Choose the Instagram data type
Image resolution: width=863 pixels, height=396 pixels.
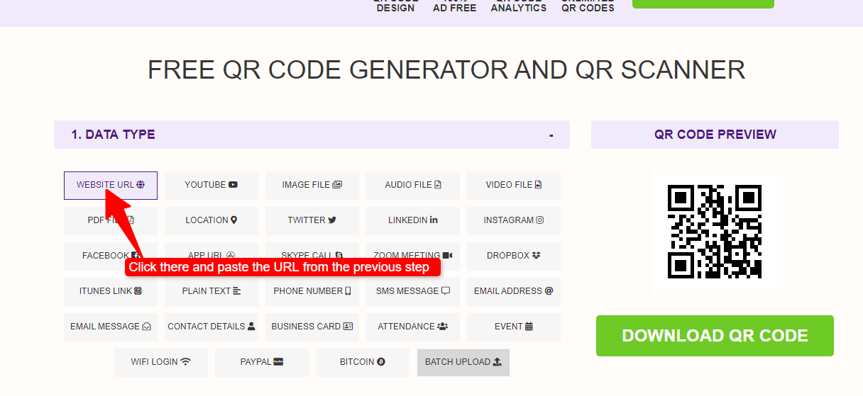coord(514,220)
